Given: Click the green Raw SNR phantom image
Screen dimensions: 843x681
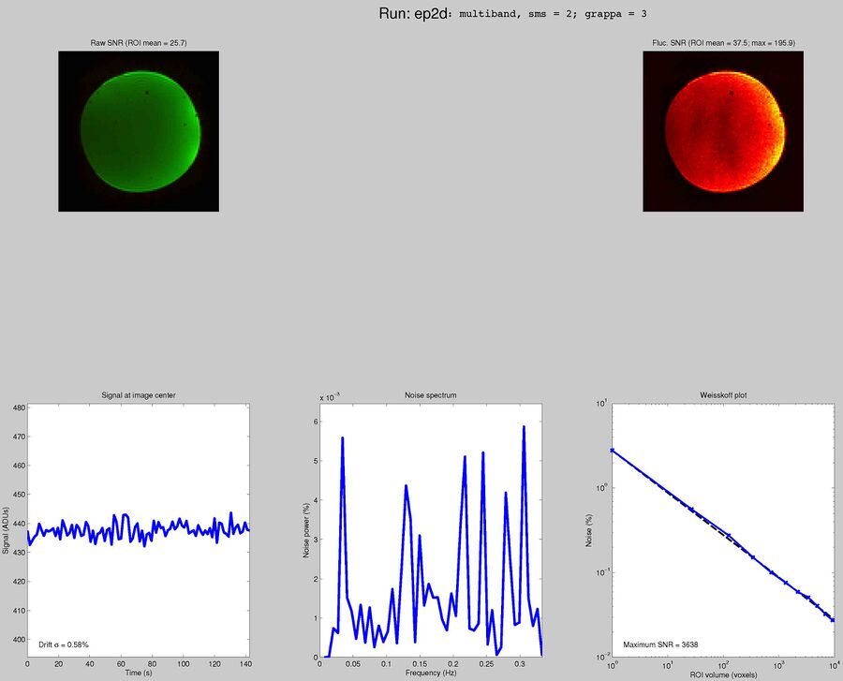Looking at the screenshot, I should [x=139, y=131].
